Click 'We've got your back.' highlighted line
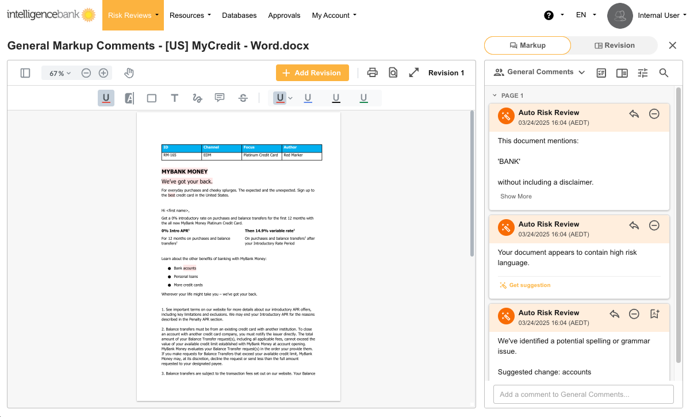The height and width of the screenshot is (417, 690). coord(187,182)
